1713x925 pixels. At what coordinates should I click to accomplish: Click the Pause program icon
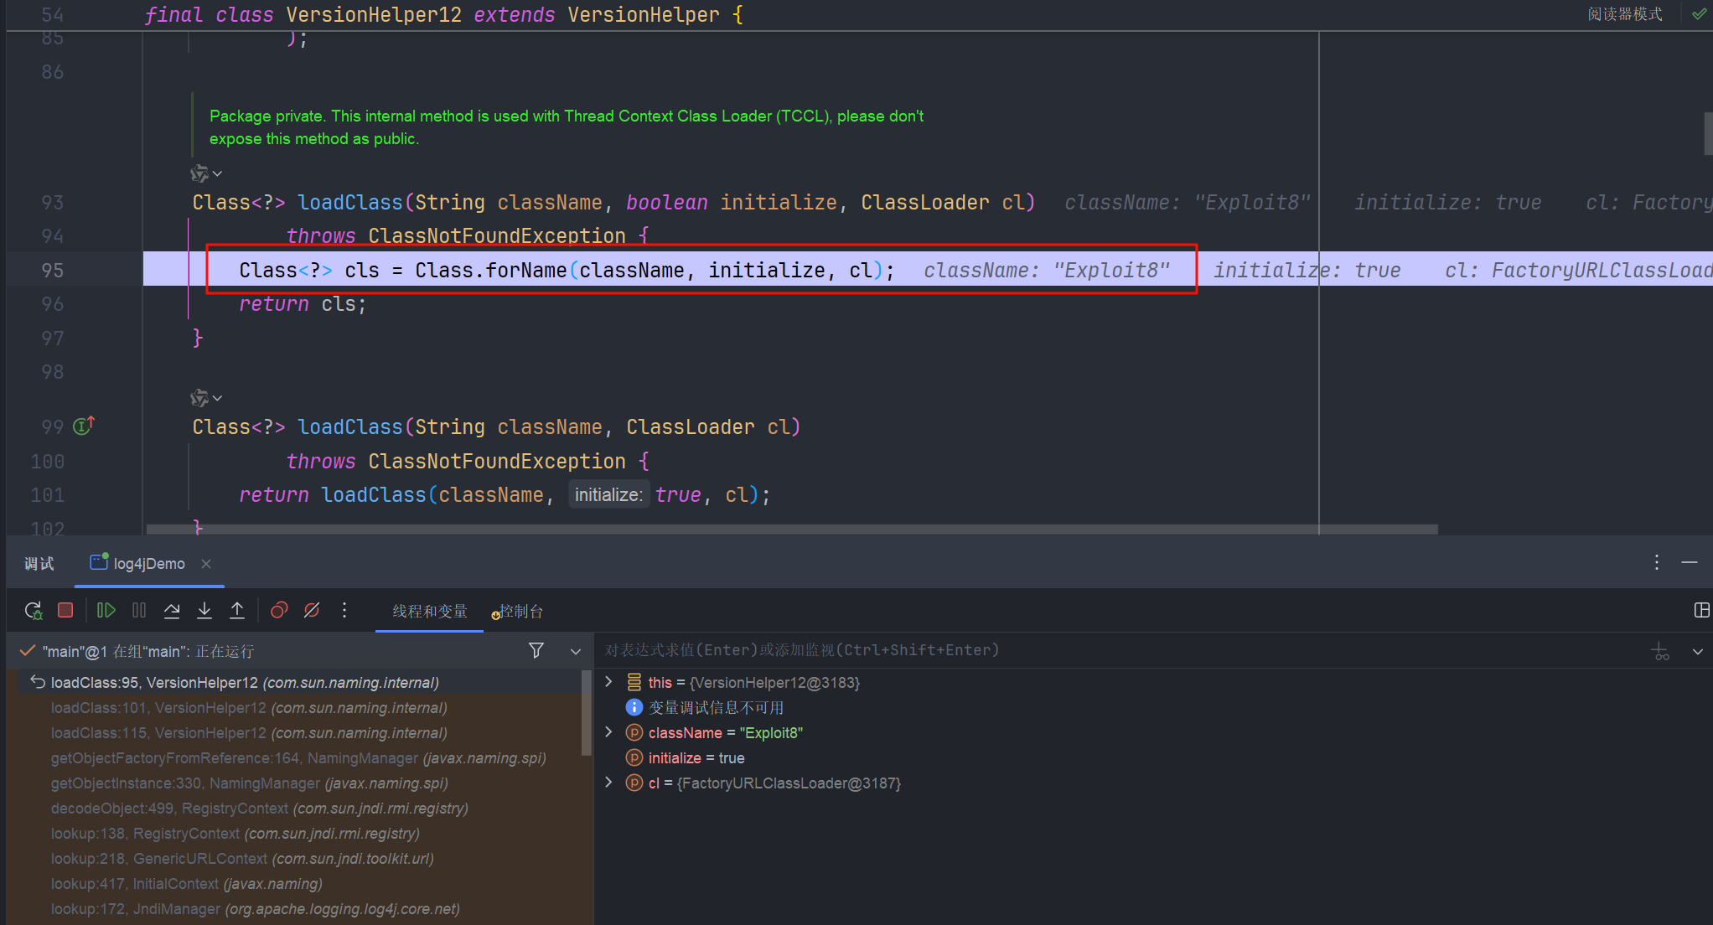pyautogui.click(x=139, y=611)
